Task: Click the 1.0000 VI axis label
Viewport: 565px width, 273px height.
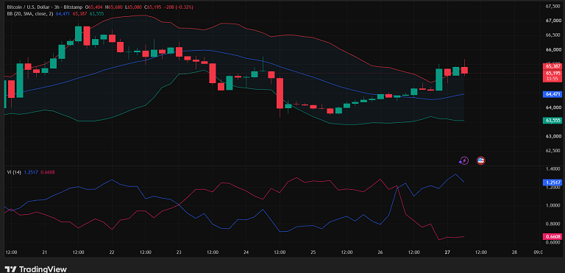Action: pos(552,205)
